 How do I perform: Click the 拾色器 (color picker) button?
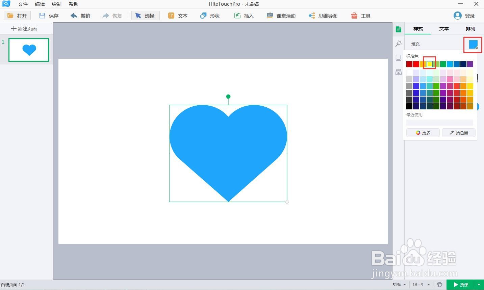[459, 132]
